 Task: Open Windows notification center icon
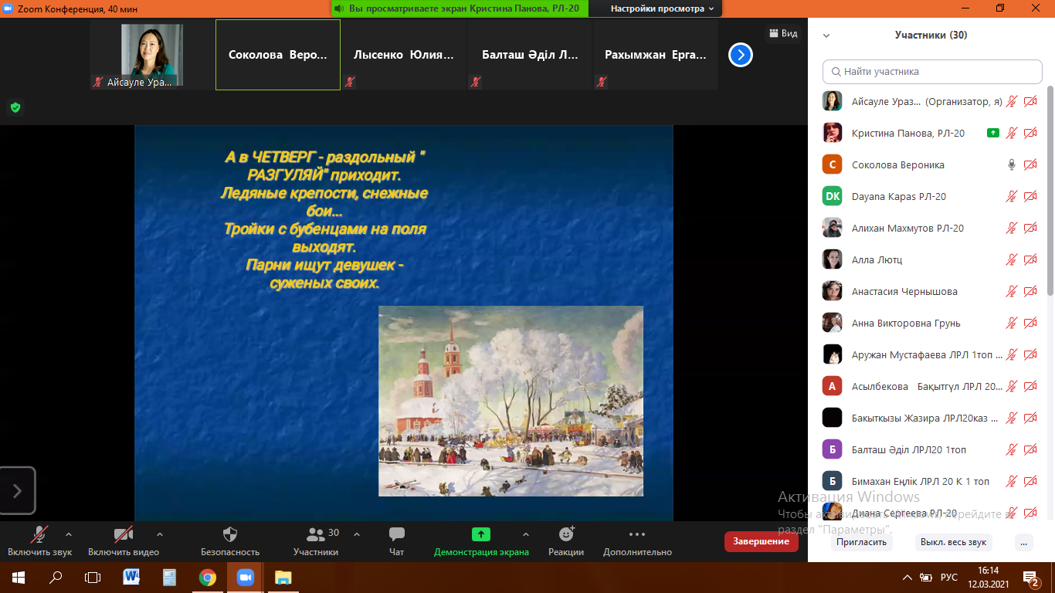pyautogui.click(x=1030, y=577)
